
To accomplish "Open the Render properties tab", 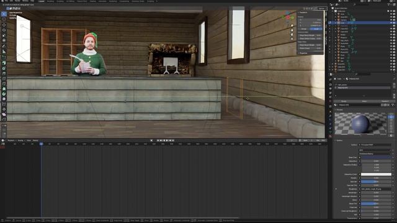I will [331, 85].
